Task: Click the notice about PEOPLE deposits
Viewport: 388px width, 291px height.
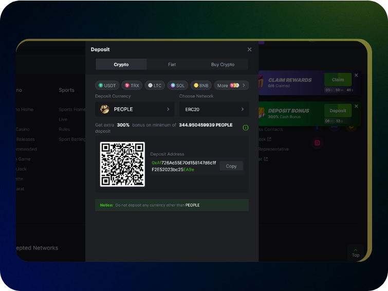Action: [x=172, y=205]
